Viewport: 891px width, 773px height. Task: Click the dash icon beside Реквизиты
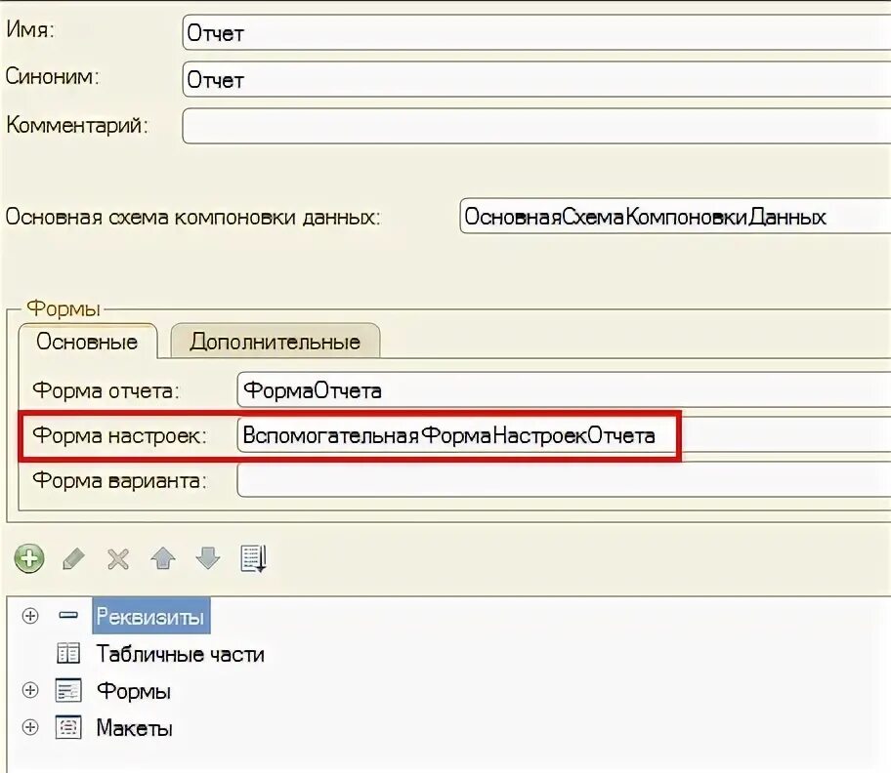tap(68, 615)
